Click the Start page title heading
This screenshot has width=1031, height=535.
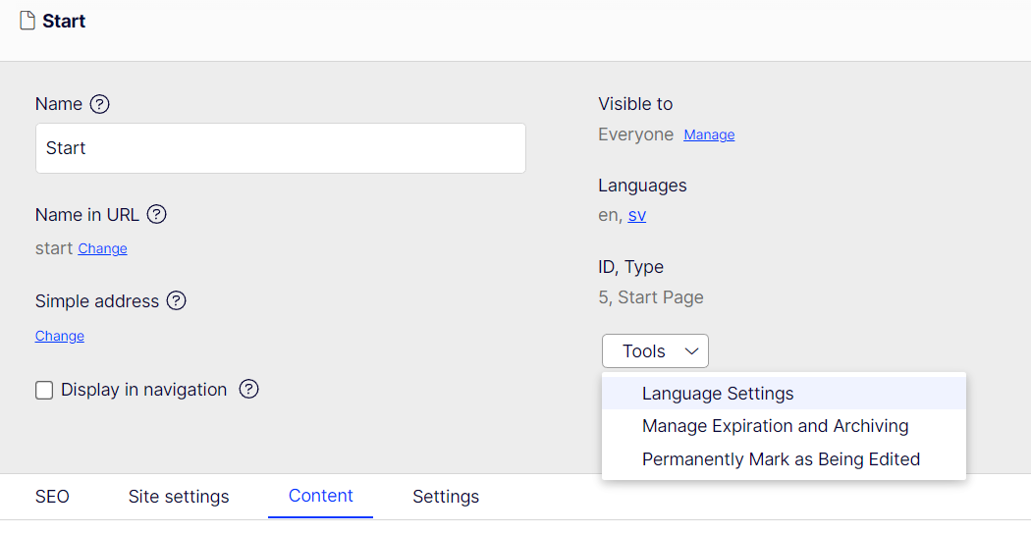[64, 21]
